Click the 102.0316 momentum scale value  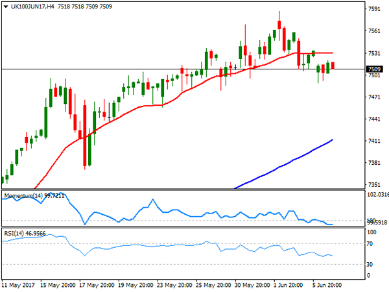tap(377, 195)
